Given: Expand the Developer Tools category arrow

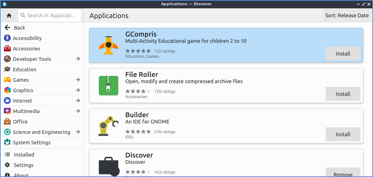Looking at the screenshot, I should [78, 59].
